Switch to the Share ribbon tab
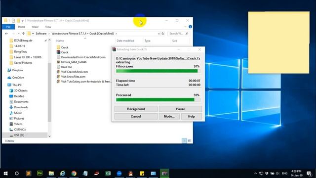The height and width of the screenshot is (178, 316). pyautogui.click(x=35, y=27)
